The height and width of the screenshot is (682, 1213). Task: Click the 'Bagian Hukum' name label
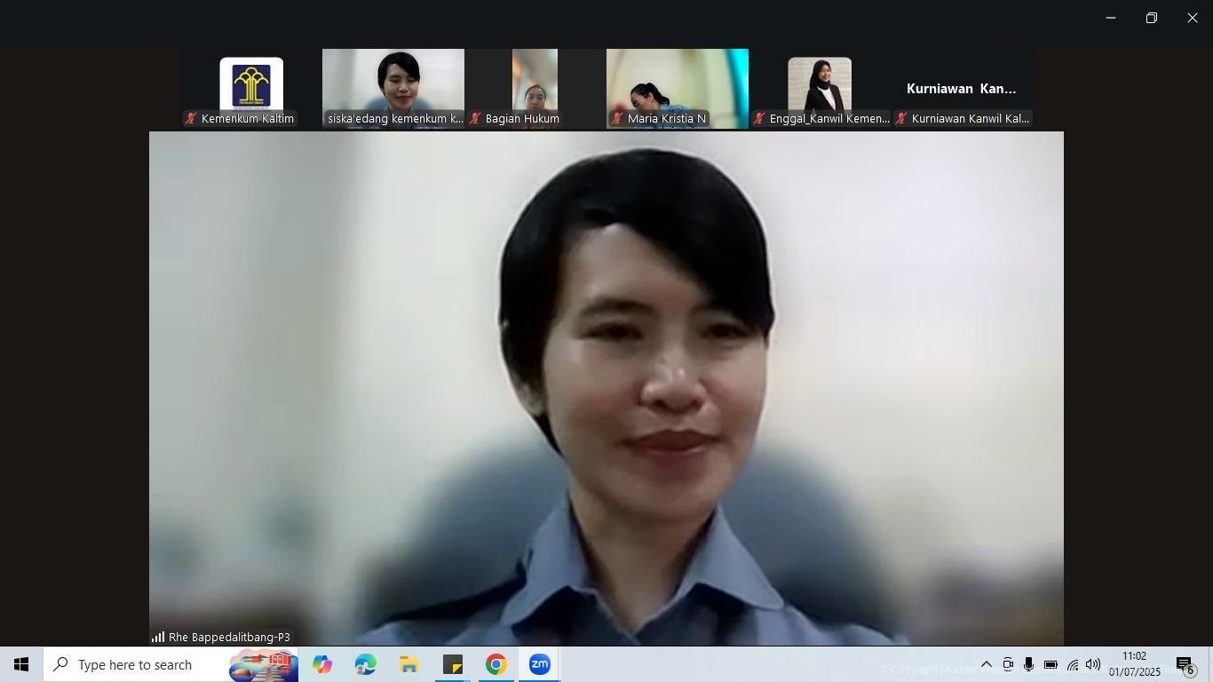[522, 119]
